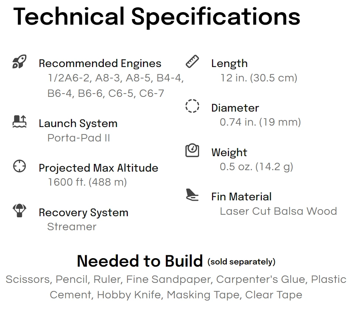Click the Scissors, Pencil, Ruler supplies list
352x309 pixels.
pyautogui.click(x=176, y=287)
